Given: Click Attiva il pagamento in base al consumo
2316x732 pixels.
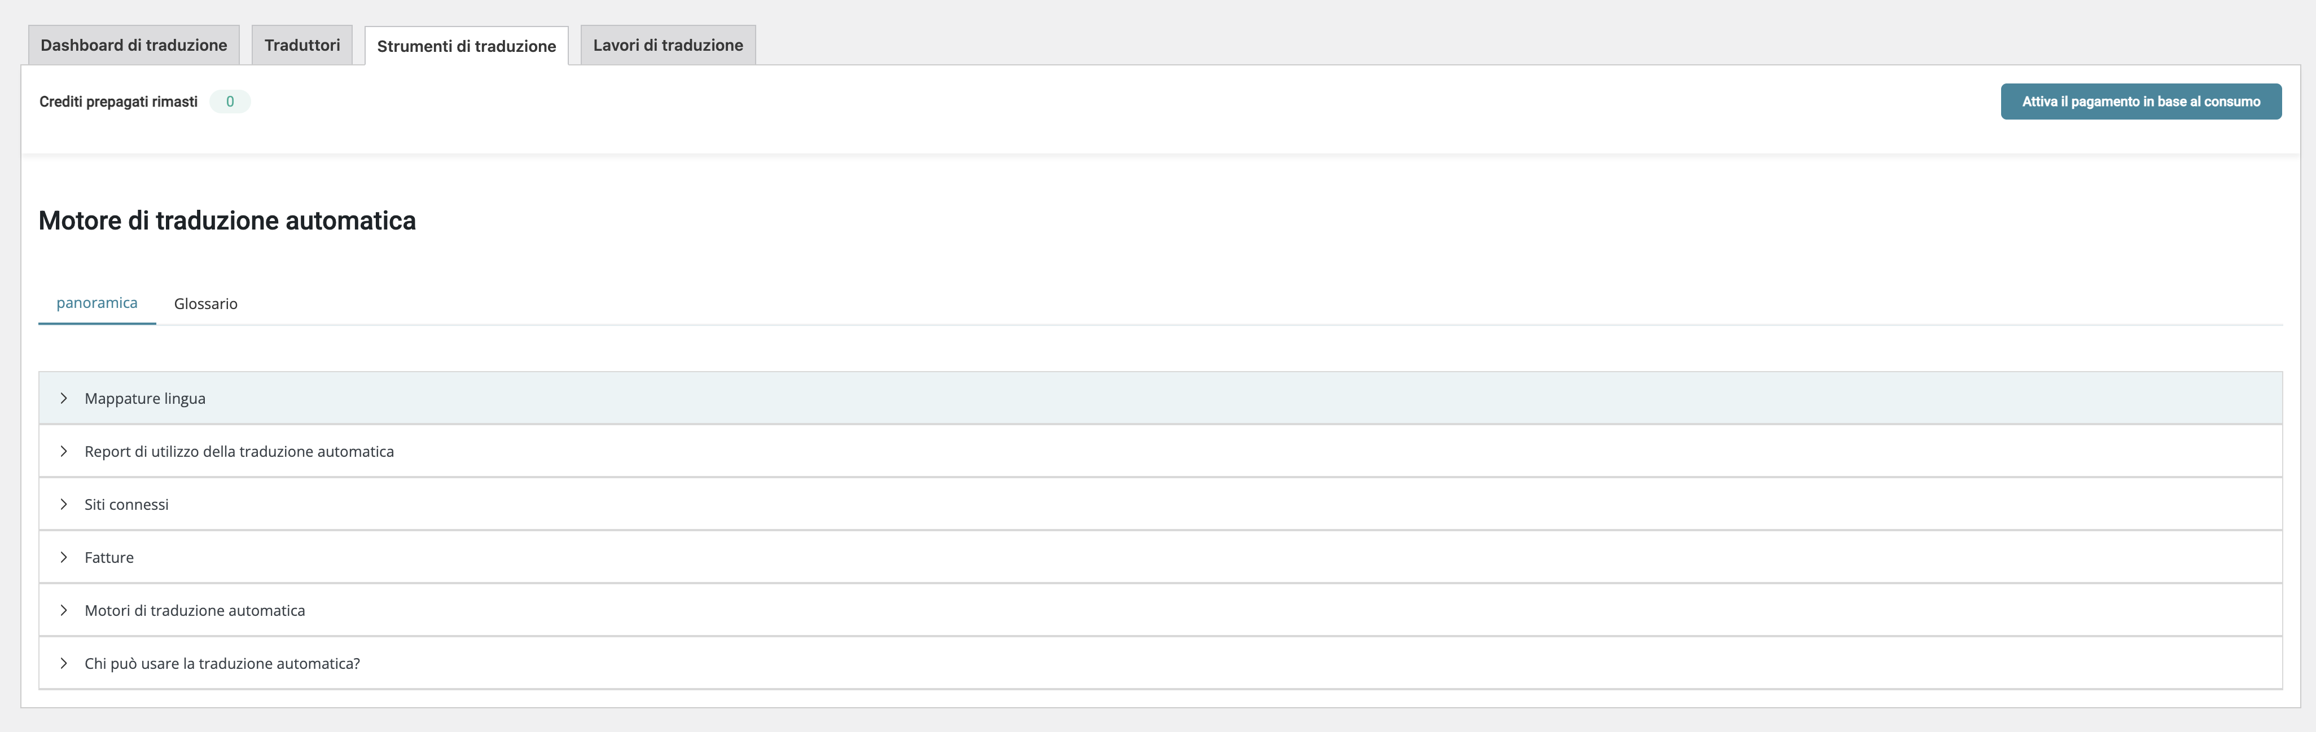Looking at the screenshot, I should (x=2140, y=102).
